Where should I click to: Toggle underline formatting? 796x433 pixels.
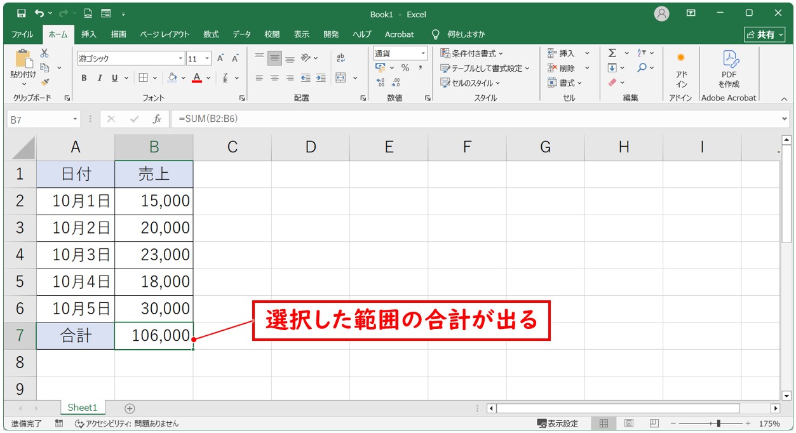click(x=115, y=77)
